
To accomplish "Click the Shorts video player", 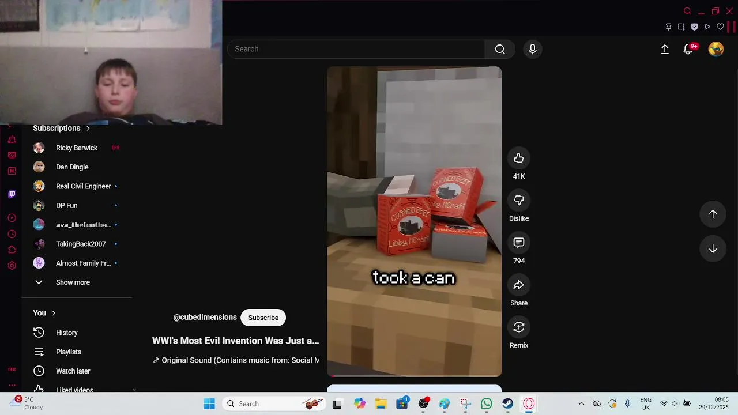I will 414,221.
